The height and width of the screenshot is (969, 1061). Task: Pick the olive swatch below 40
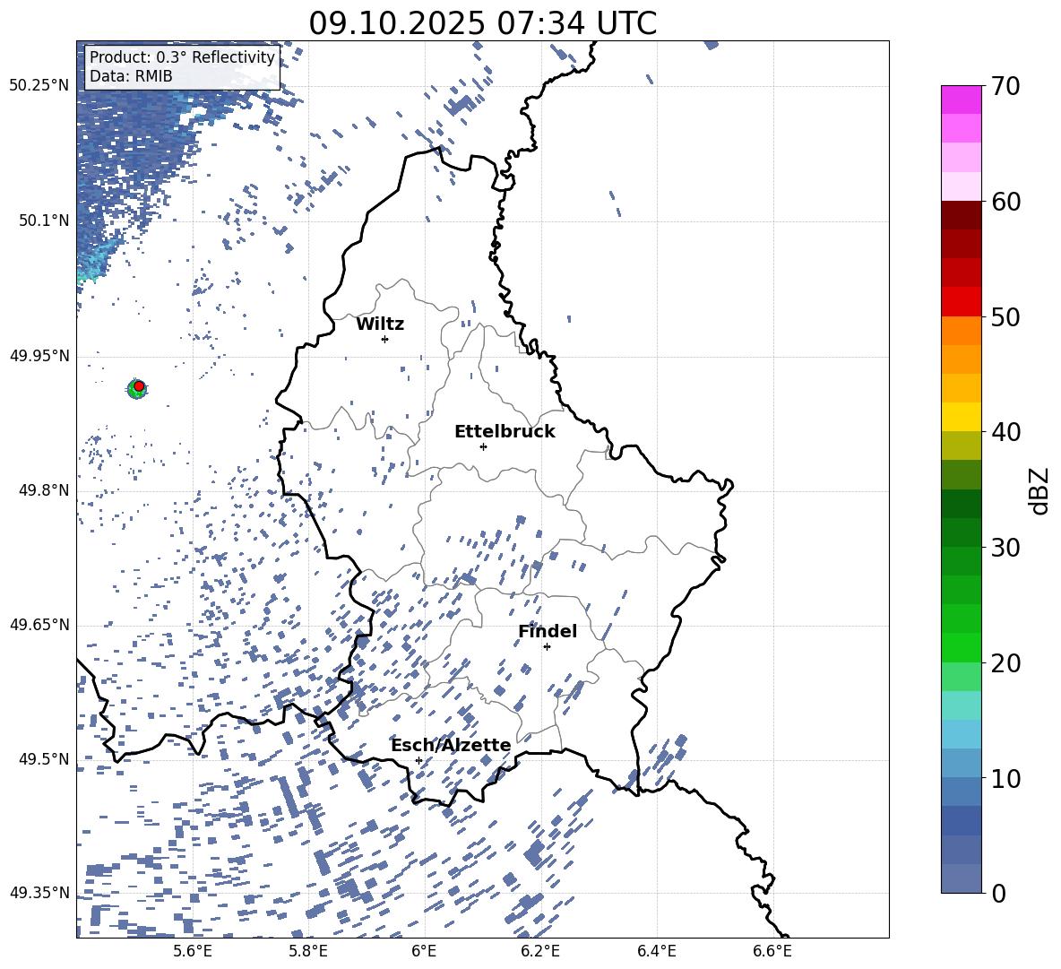point(961,446)
